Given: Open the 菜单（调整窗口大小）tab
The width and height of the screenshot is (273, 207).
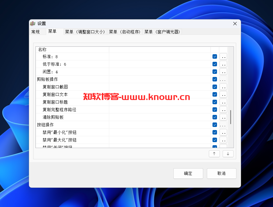Looking at the screenshot, I should (x=85, y=32).
